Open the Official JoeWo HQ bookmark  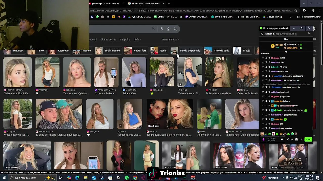coord(165,17)
